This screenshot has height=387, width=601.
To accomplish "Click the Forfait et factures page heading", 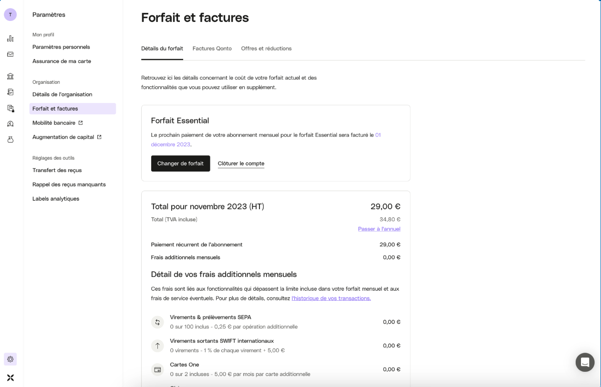I will [195, 18].
